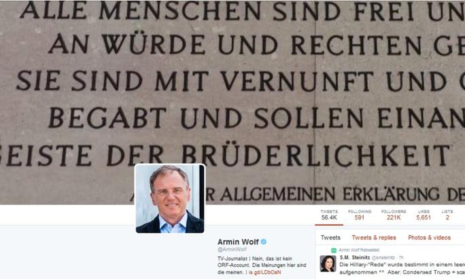Viewport: 465px width, 279px height.
Task: Open the Lists stat showing 2
Action: (x=447, y=215)
